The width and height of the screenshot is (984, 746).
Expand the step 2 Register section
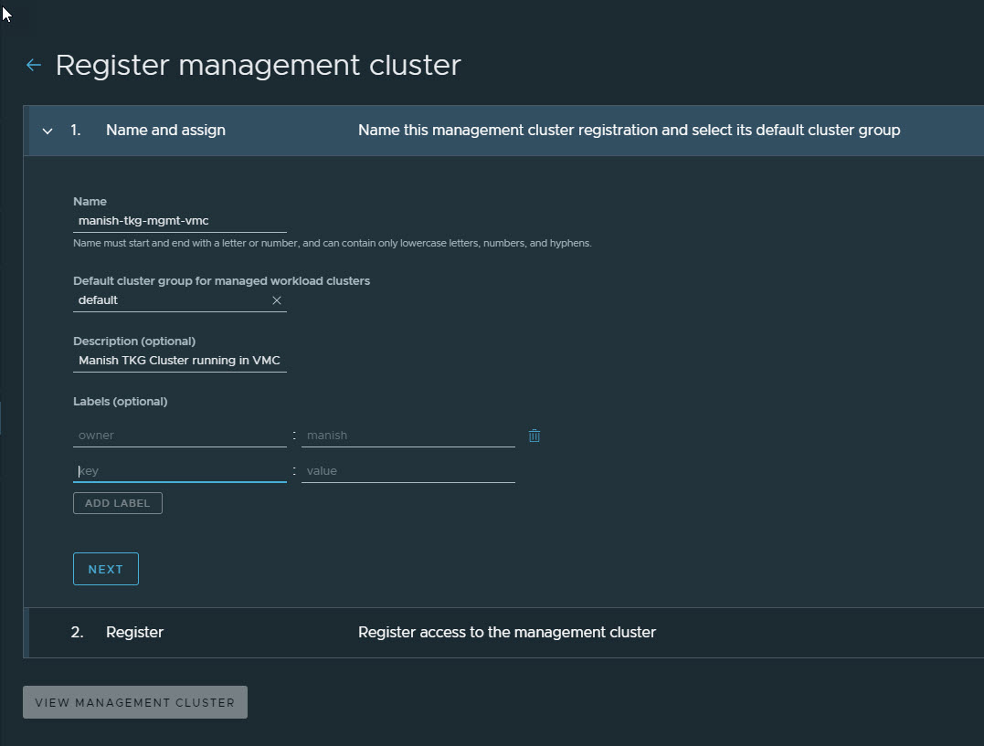pos(134,632)
